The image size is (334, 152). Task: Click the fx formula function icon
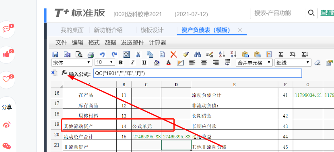pyautogui.click(x=64, y=73)
